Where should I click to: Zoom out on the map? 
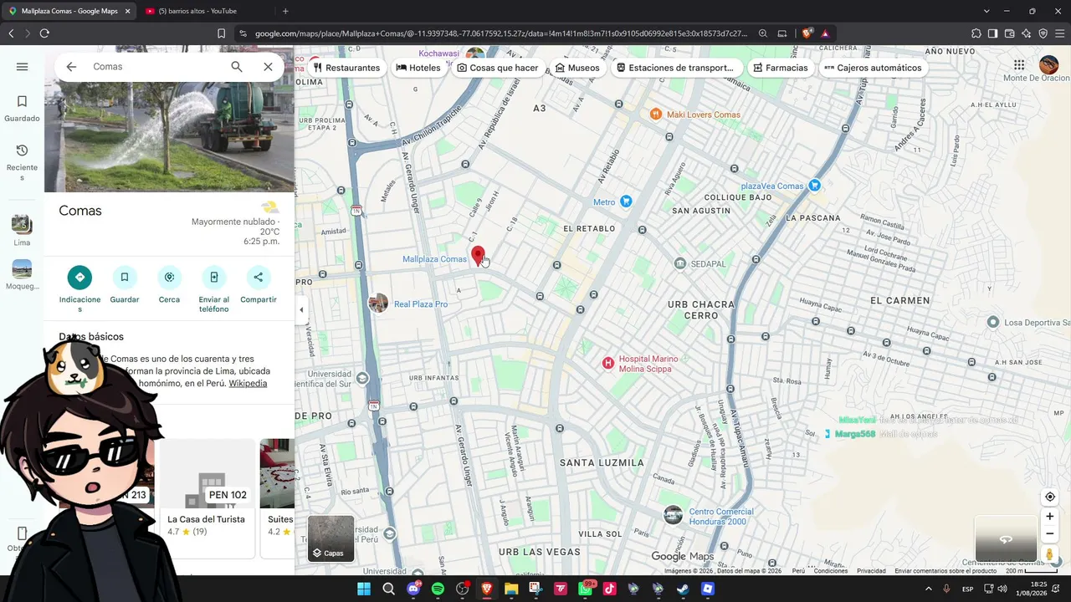tap(1050, 533)
